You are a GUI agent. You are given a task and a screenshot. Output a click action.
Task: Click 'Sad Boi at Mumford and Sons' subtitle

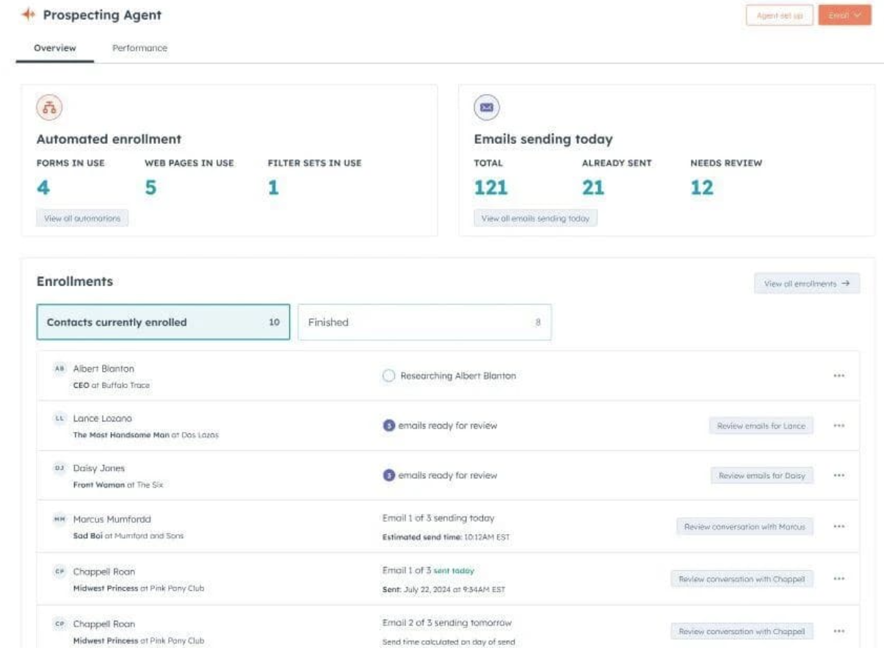[x=128, y=536]
